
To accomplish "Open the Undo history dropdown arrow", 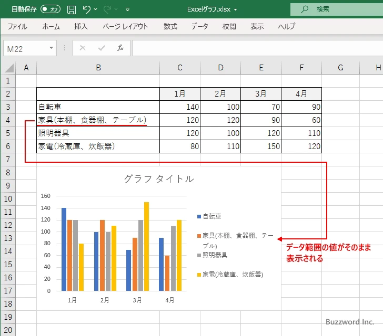I will pos(96,9).
